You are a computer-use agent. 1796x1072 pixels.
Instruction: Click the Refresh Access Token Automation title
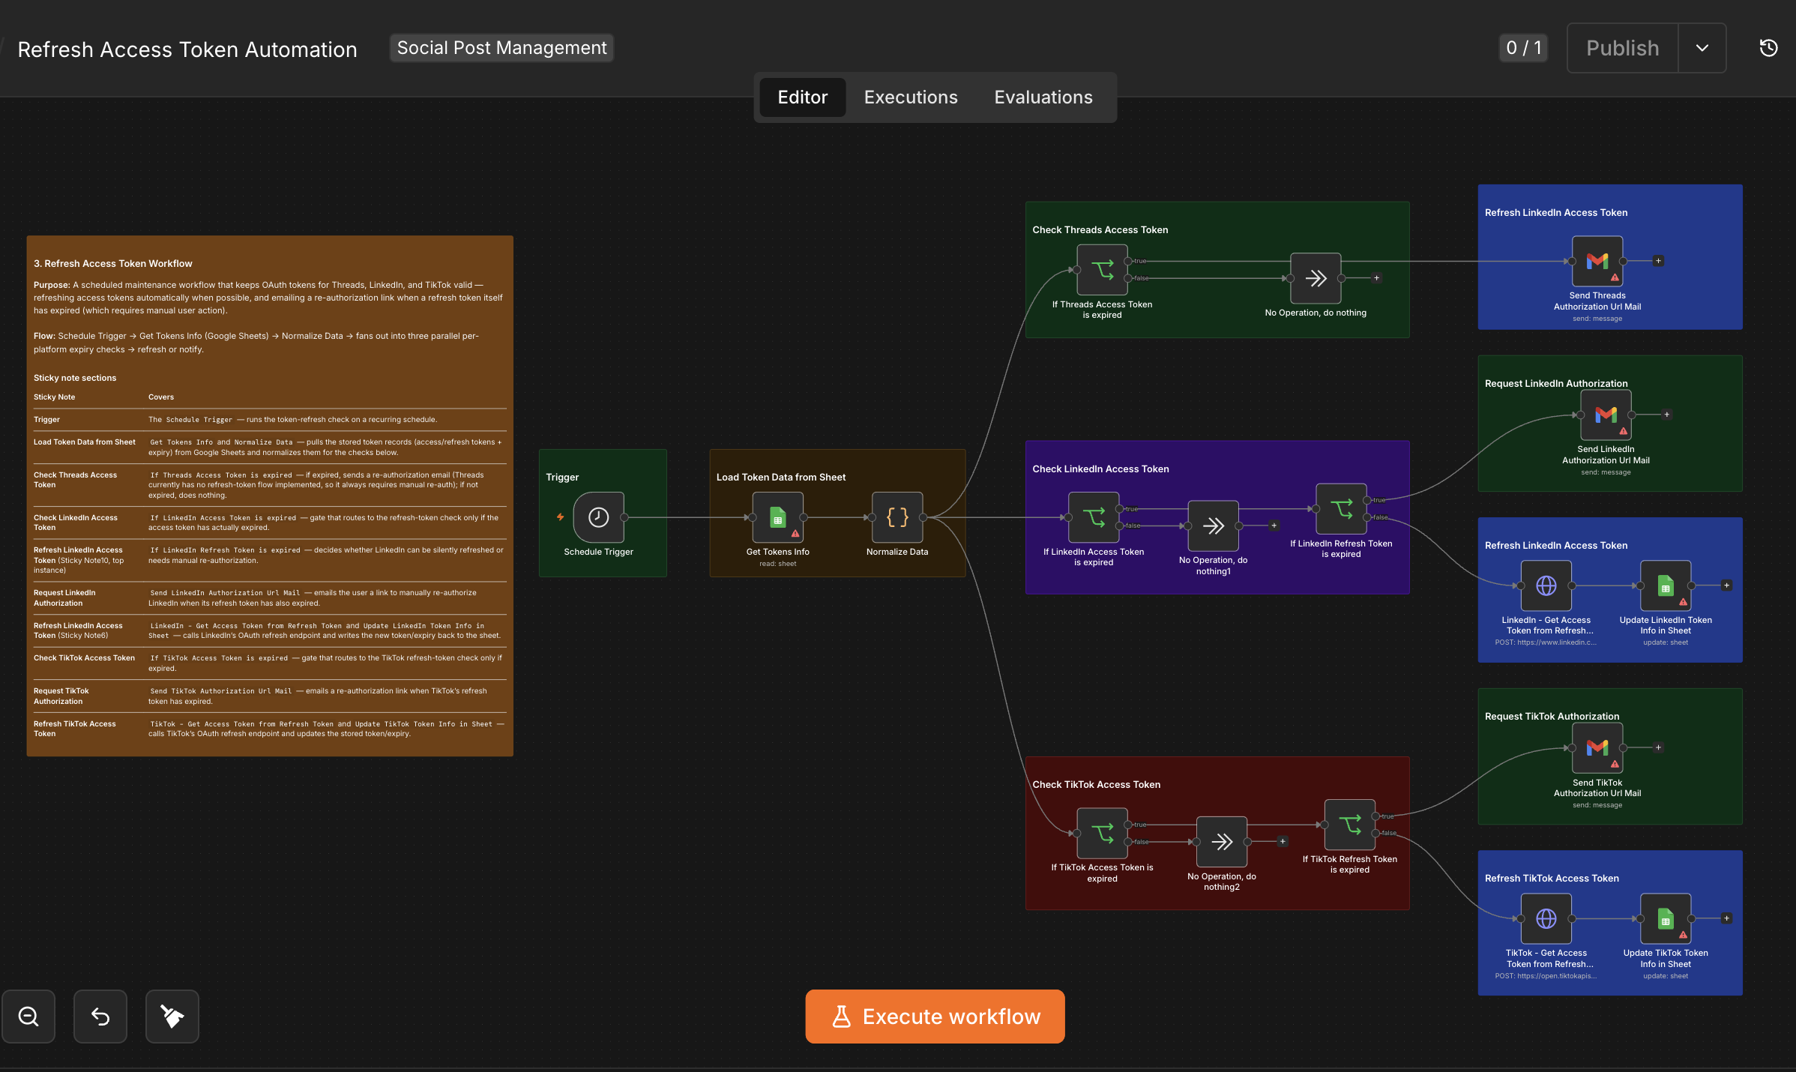click(x=187, y=49)
